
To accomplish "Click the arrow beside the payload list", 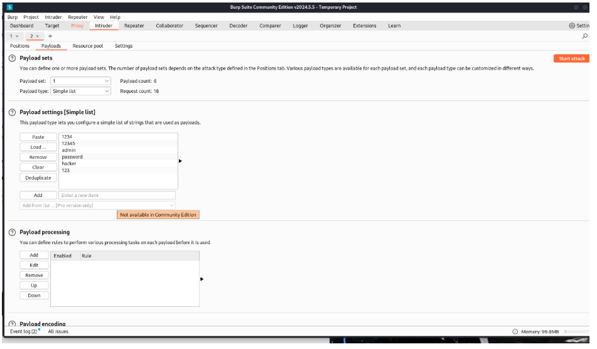I will pos(181,161).
